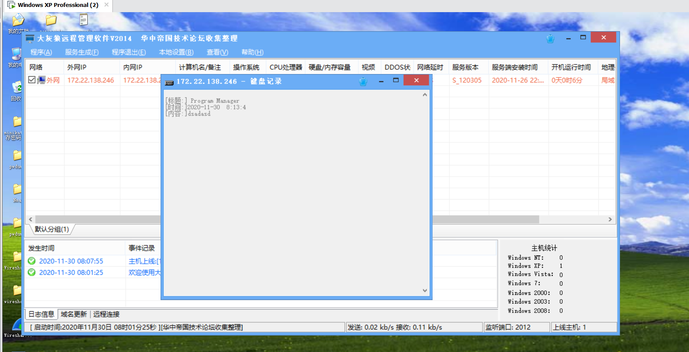Open the Recycle Bin desktop icon
The height and width of the screenshot is (352, 689).
[16, 91]
